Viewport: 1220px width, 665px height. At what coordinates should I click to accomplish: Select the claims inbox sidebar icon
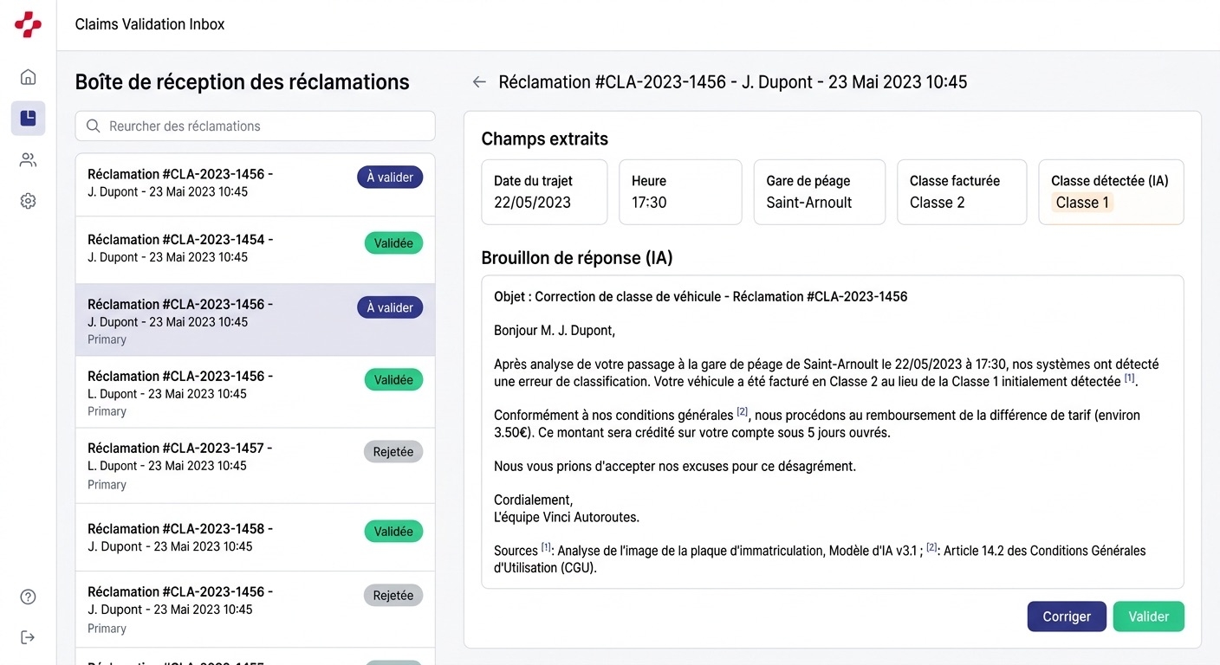[x=28, y=118]
